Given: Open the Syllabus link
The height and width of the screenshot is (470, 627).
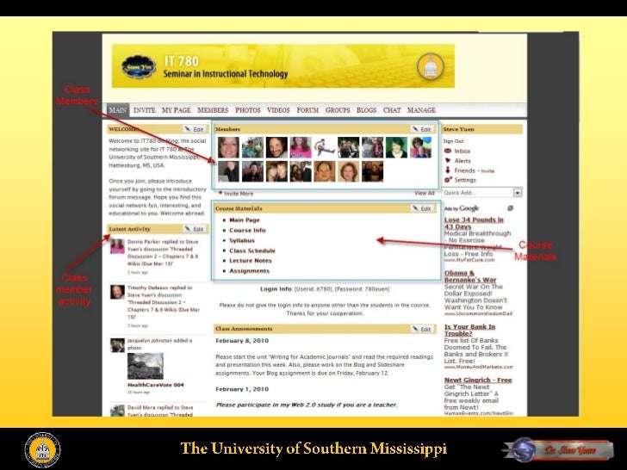Looking at the screenshot, I should pos(242,240).
